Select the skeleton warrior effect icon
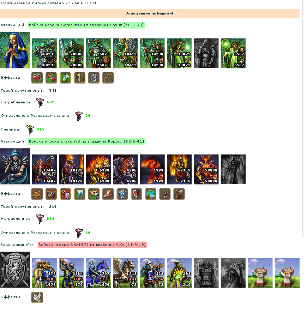 point(179,194)
